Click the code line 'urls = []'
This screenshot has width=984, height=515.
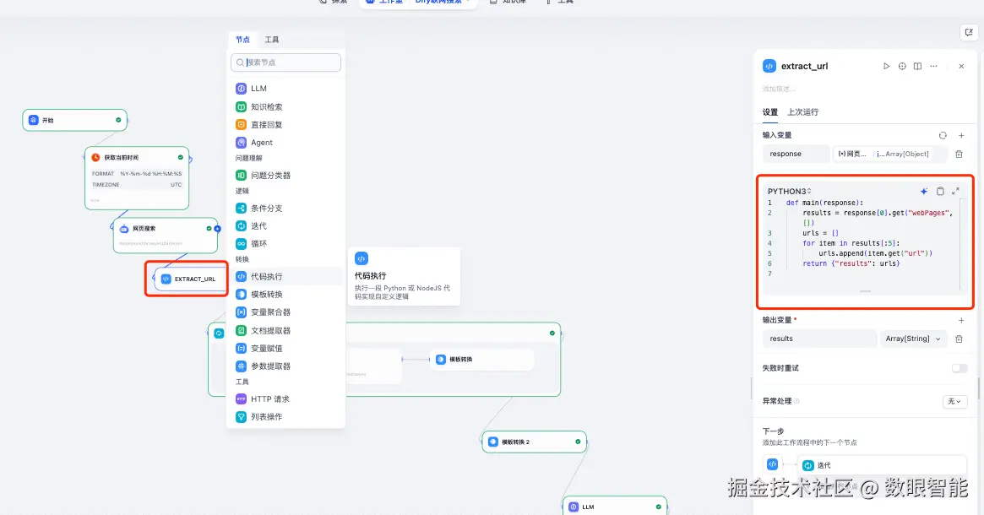[x=820, y=233]
